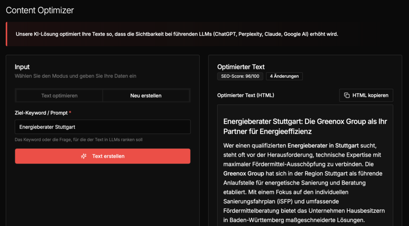409x226 pixels.
Task: Switch to the Text optimieren tab
Action: coord(60,96)
